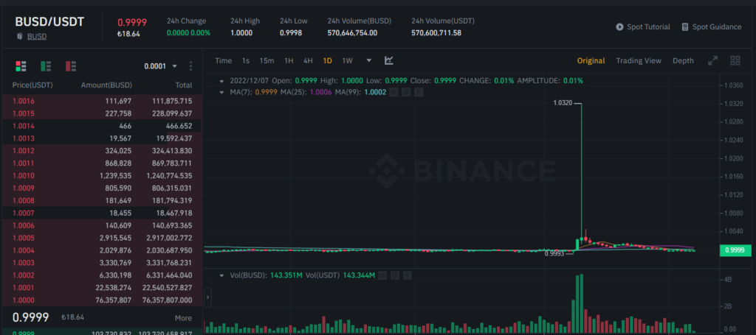Viewport: 756px width, 335px height.
Task: Switch to Trading View chart
Action: click(x=639, y=60)
